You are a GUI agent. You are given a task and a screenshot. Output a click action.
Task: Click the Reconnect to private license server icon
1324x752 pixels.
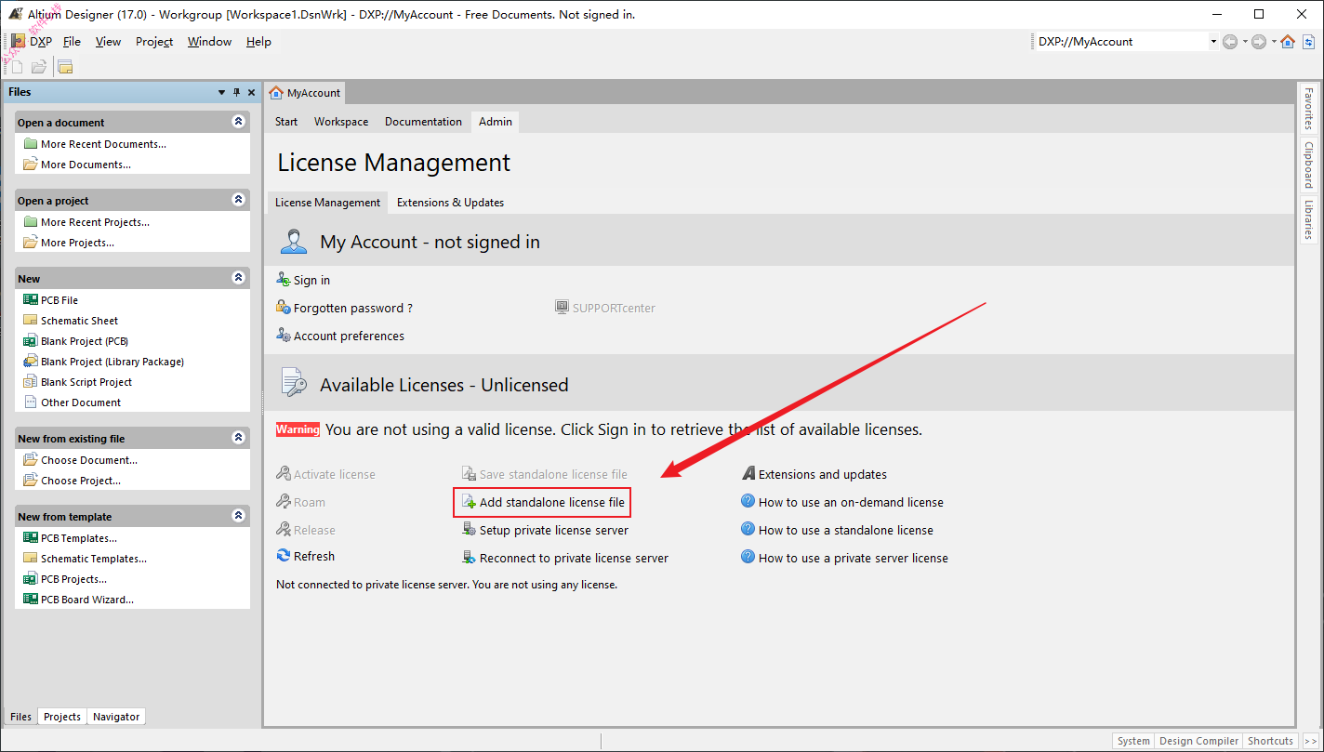(x=470, y=558)
